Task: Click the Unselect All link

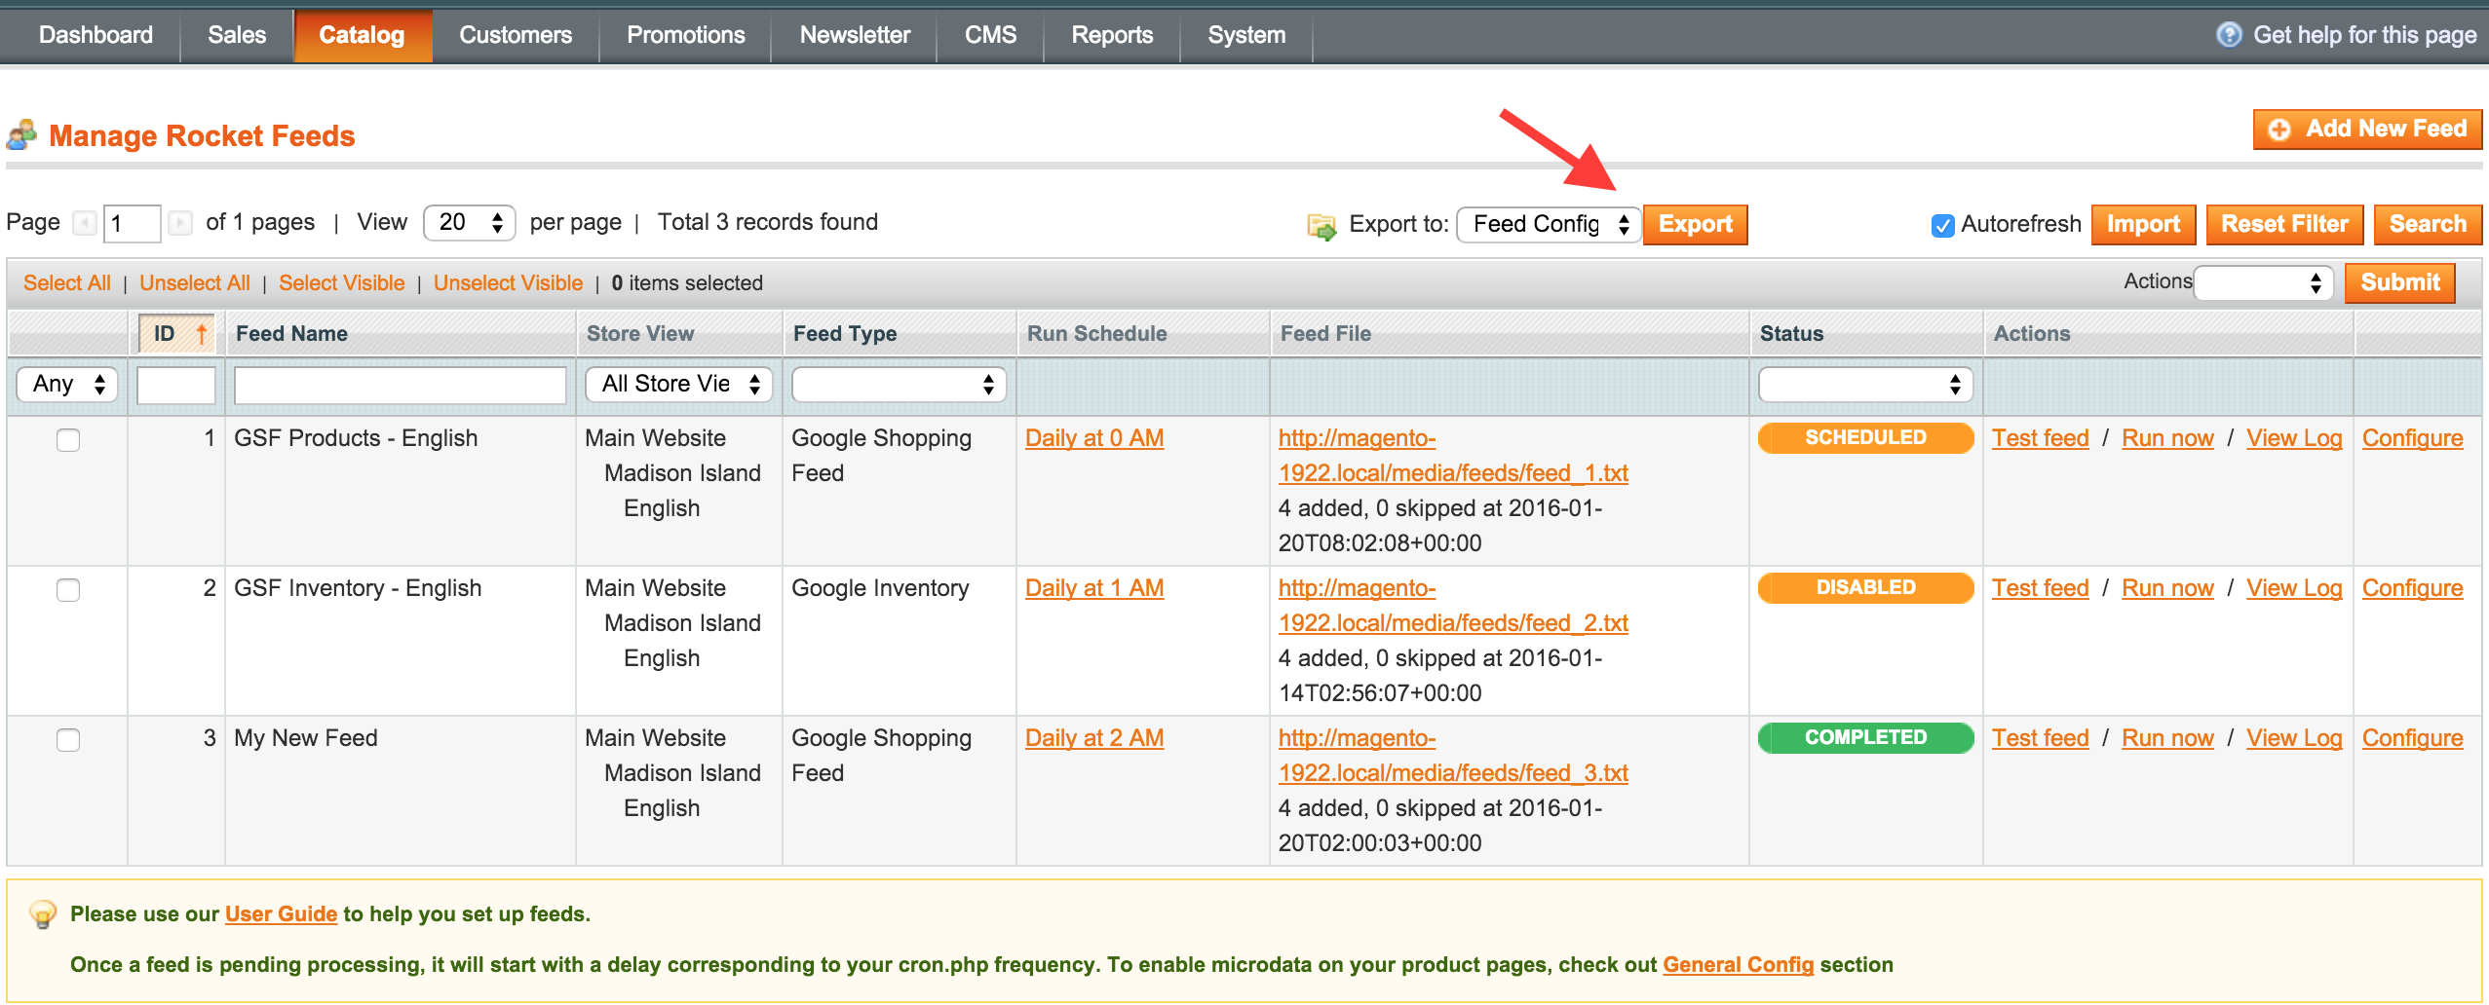Action: pyautogui.click(x=195, y=283)
